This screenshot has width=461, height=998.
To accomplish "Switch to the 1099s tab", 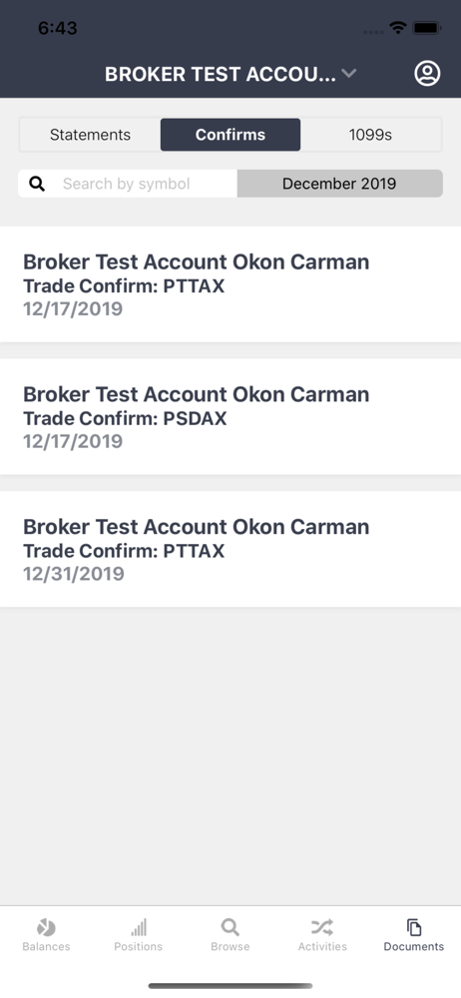I will [370, 135].
